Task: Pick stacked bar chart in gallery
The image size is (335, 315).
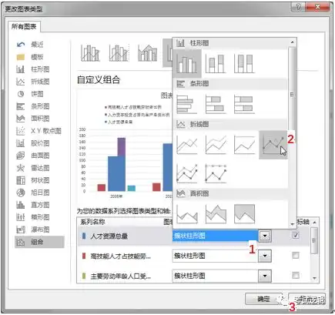Action: (x=216, y=105)
